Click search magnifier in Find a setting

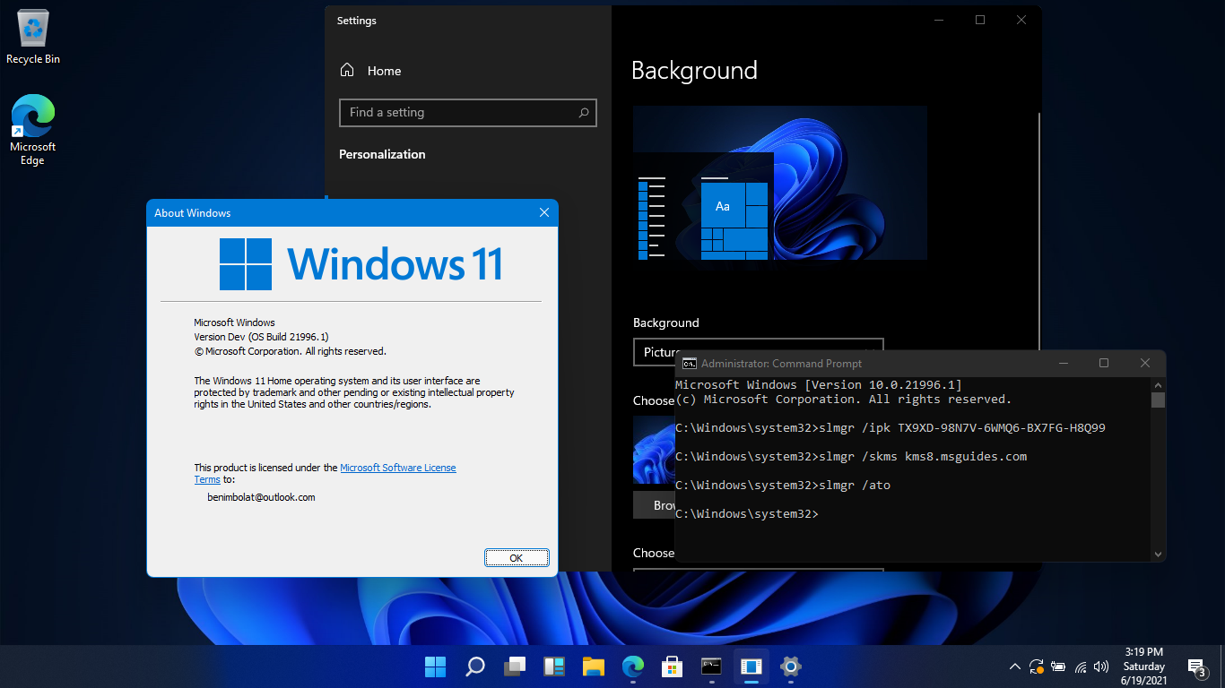[584, 113]
